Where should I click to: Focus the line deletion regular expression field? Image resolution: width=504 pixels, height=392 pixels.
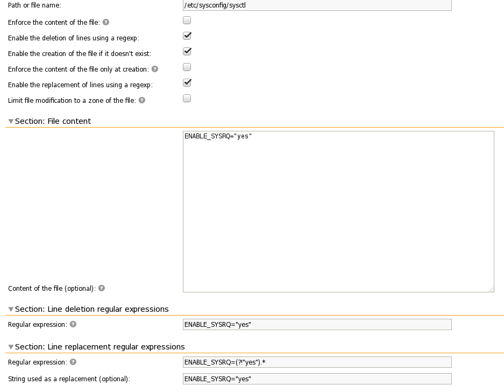[x=317, y=324]
